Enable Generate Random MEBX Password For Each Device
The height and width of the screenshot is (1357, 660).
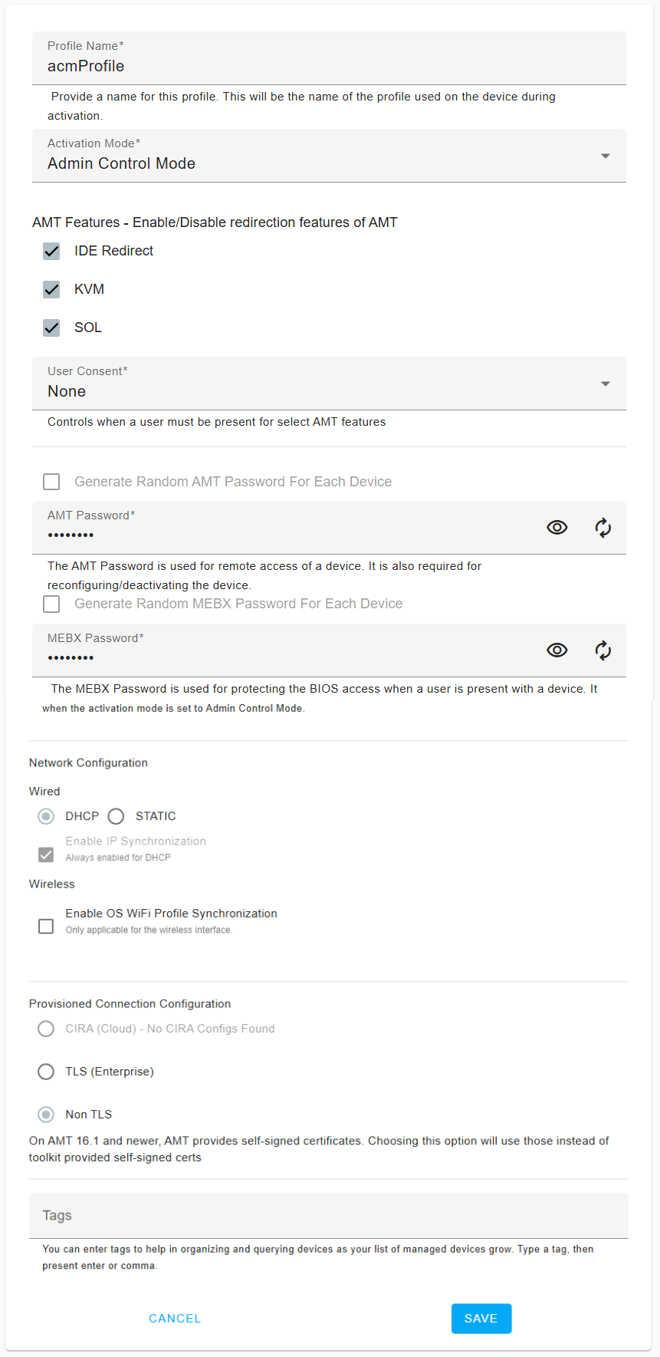[x=51, y=604]
